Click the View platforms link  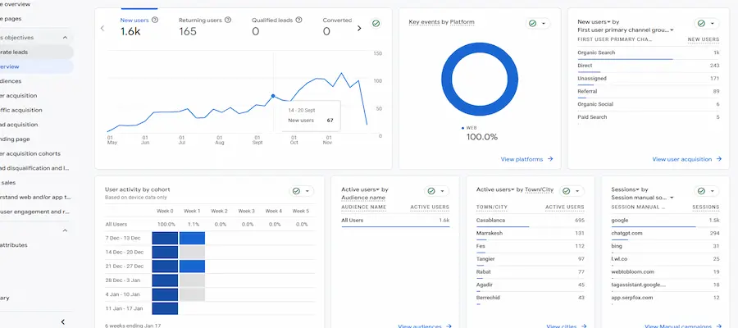coord(526,159)
